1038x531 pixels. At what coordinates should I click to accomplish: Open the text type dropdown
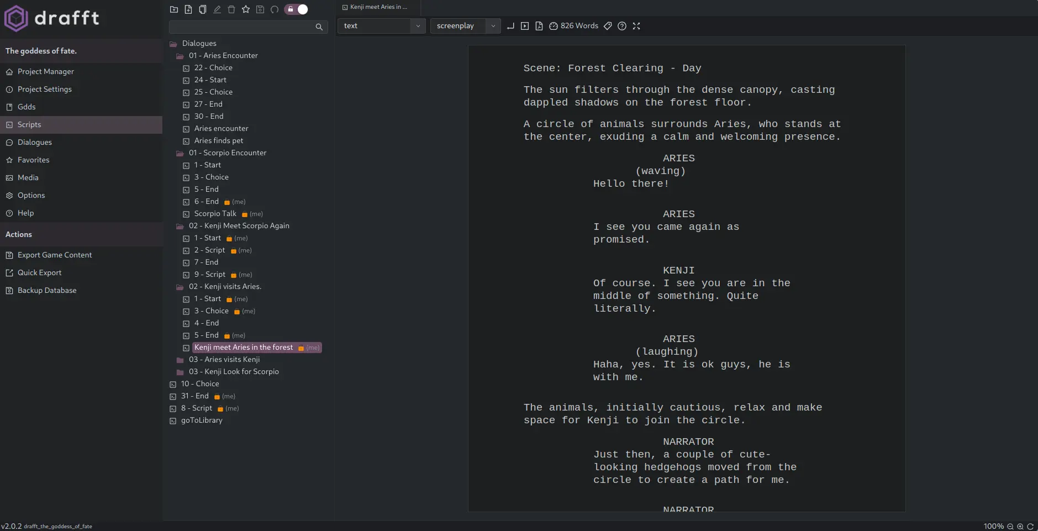point(418,26)
